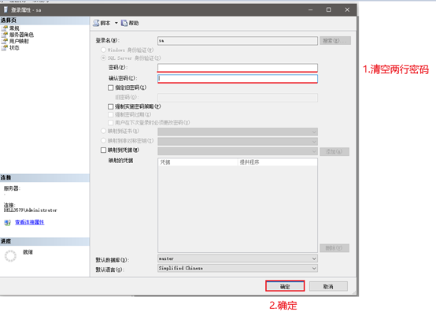The image size is (436, 312).
Task: Open the 状态 page
Action: coord(14,47)
